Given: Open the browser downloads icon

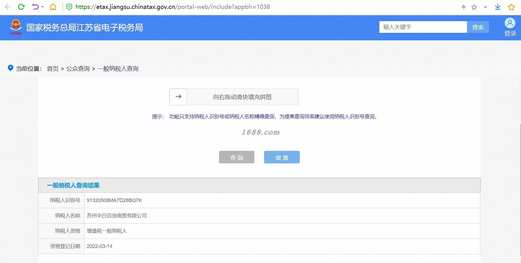Looking at the screenshot, I should (x=498, y=7).
